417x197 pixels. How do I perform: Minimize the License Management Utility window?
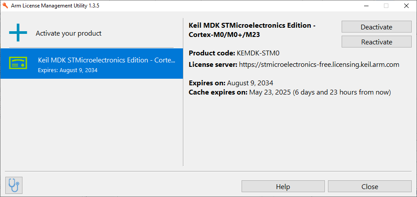(x=366, y=6)
